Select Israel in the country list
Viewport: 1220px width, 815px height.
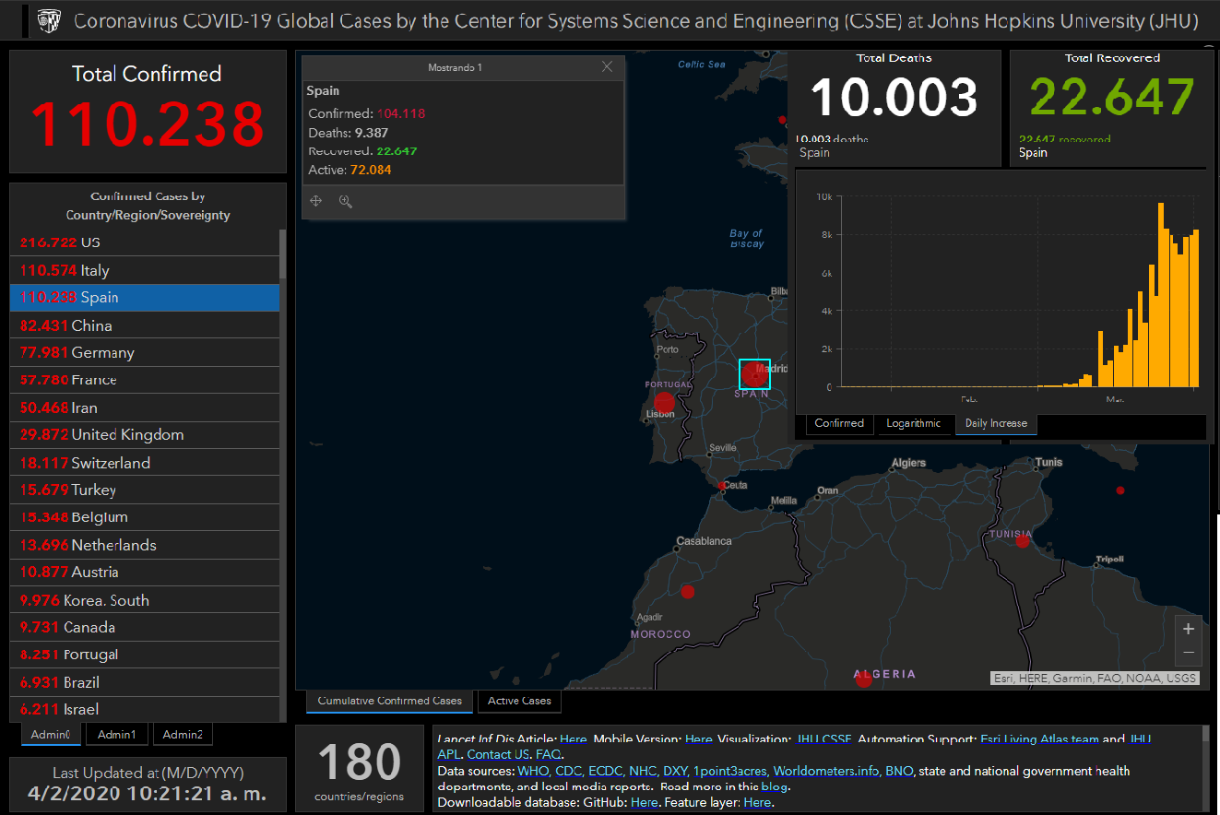[145, 709]
